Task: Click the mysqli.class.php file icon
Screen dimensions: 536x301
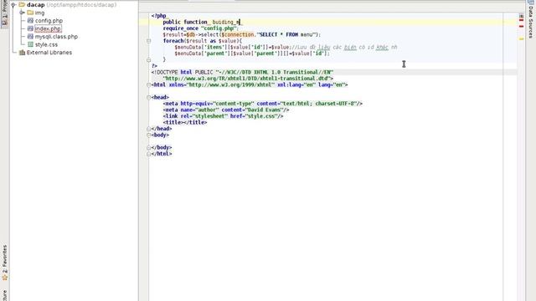Action: point(30,37)
